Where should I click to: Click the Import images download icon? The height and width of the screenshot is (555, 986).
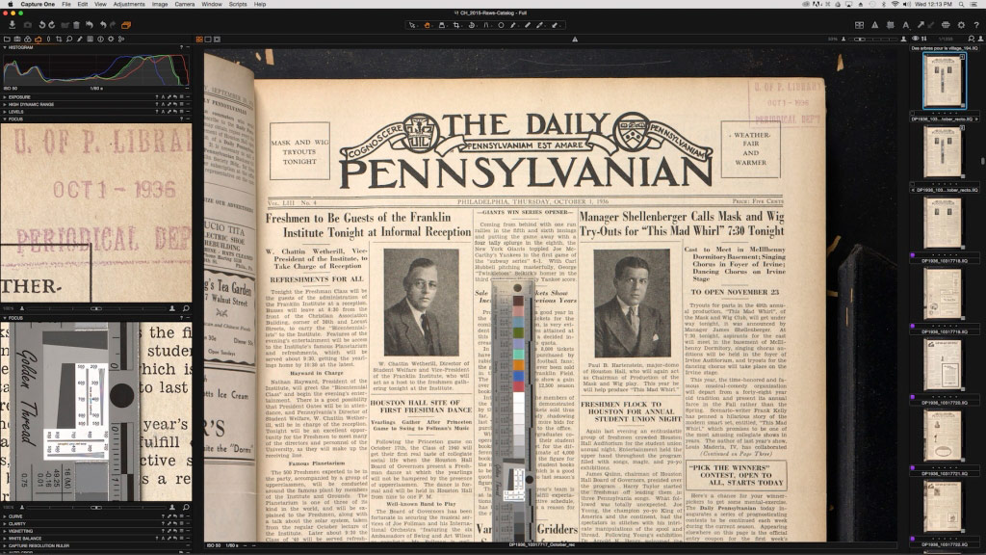[x=12, y=25]
